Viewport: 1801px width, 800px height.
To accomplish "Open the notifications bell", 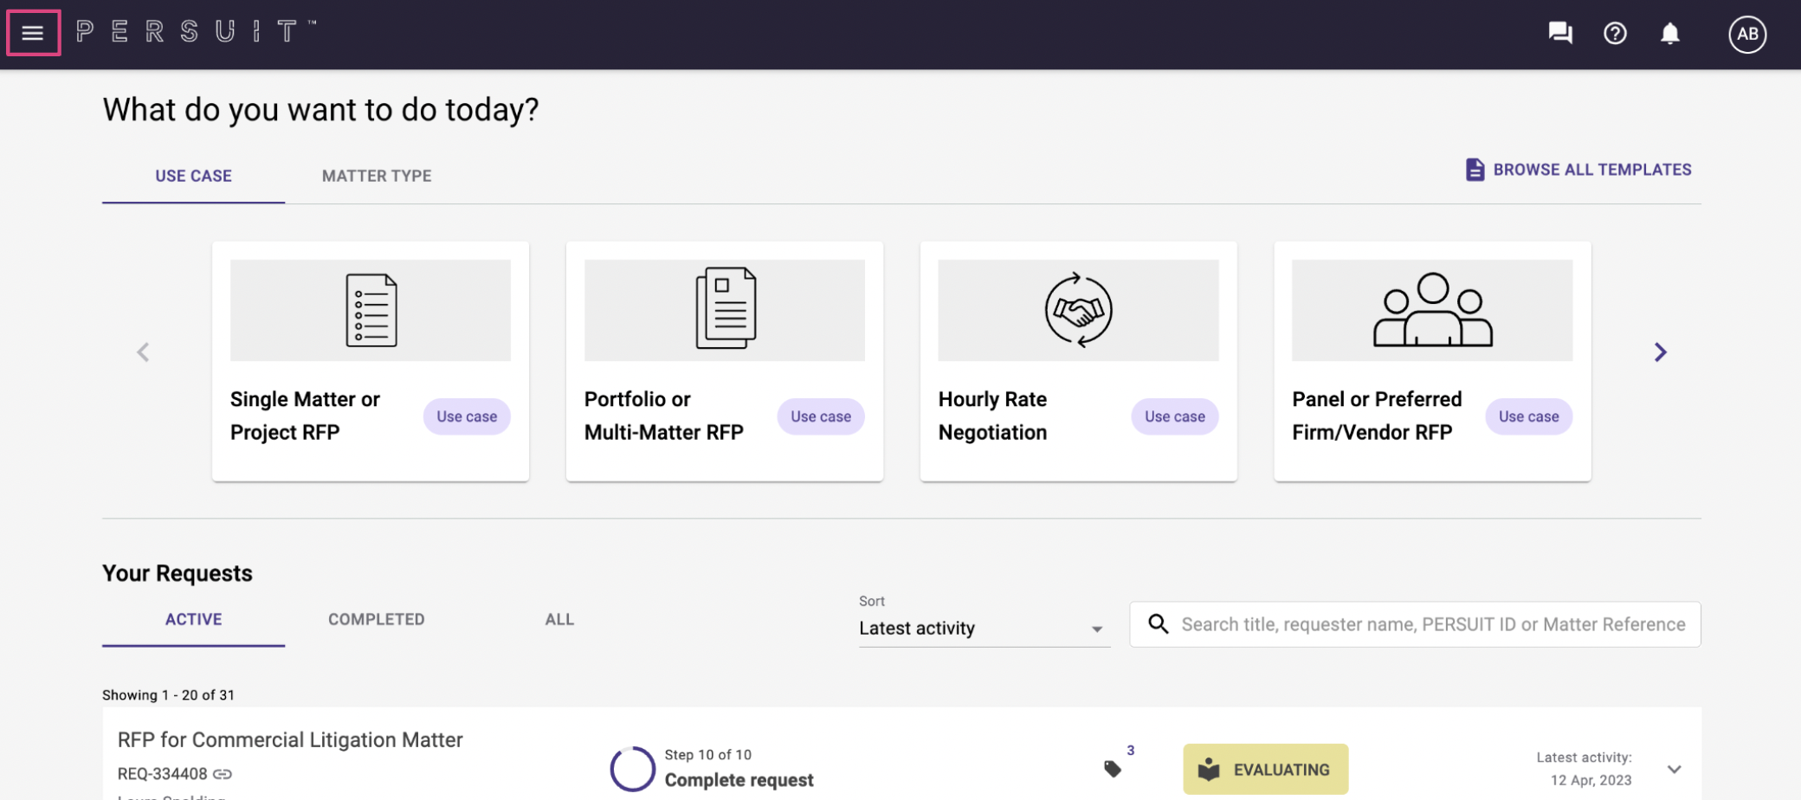I will [x=1670, y=33].
